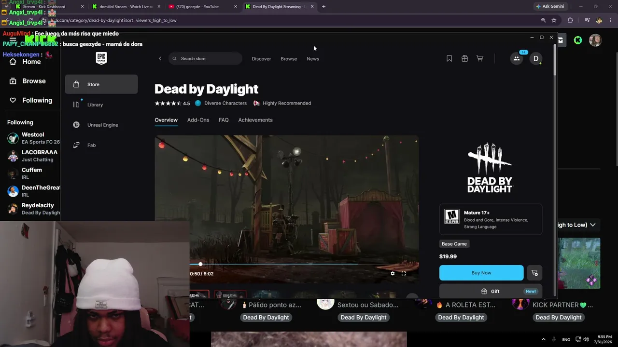The width and height of the screenshot is (618, 347).
Task: Open network settings in system tray
Action: click(578, 339)
